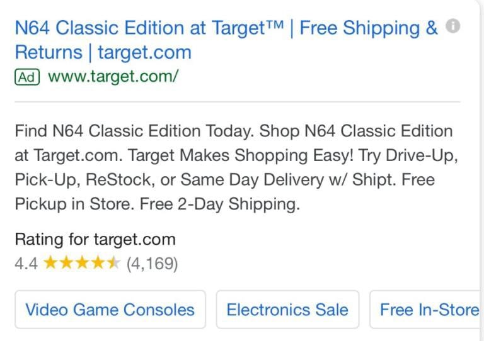Click "Free 2-Day Shipping" text
Screen dimensions: 484x341
(219, 204)
